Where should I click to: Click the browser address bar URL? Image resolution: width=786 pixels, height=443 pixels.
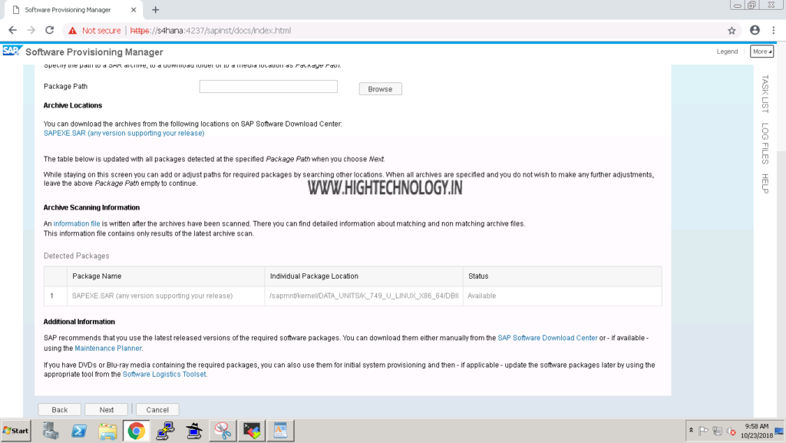(210, 31)
